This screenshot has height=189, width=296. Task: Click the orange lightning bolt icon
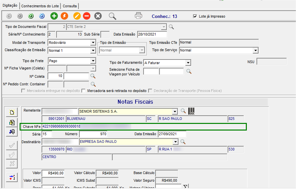coord(64,16)
